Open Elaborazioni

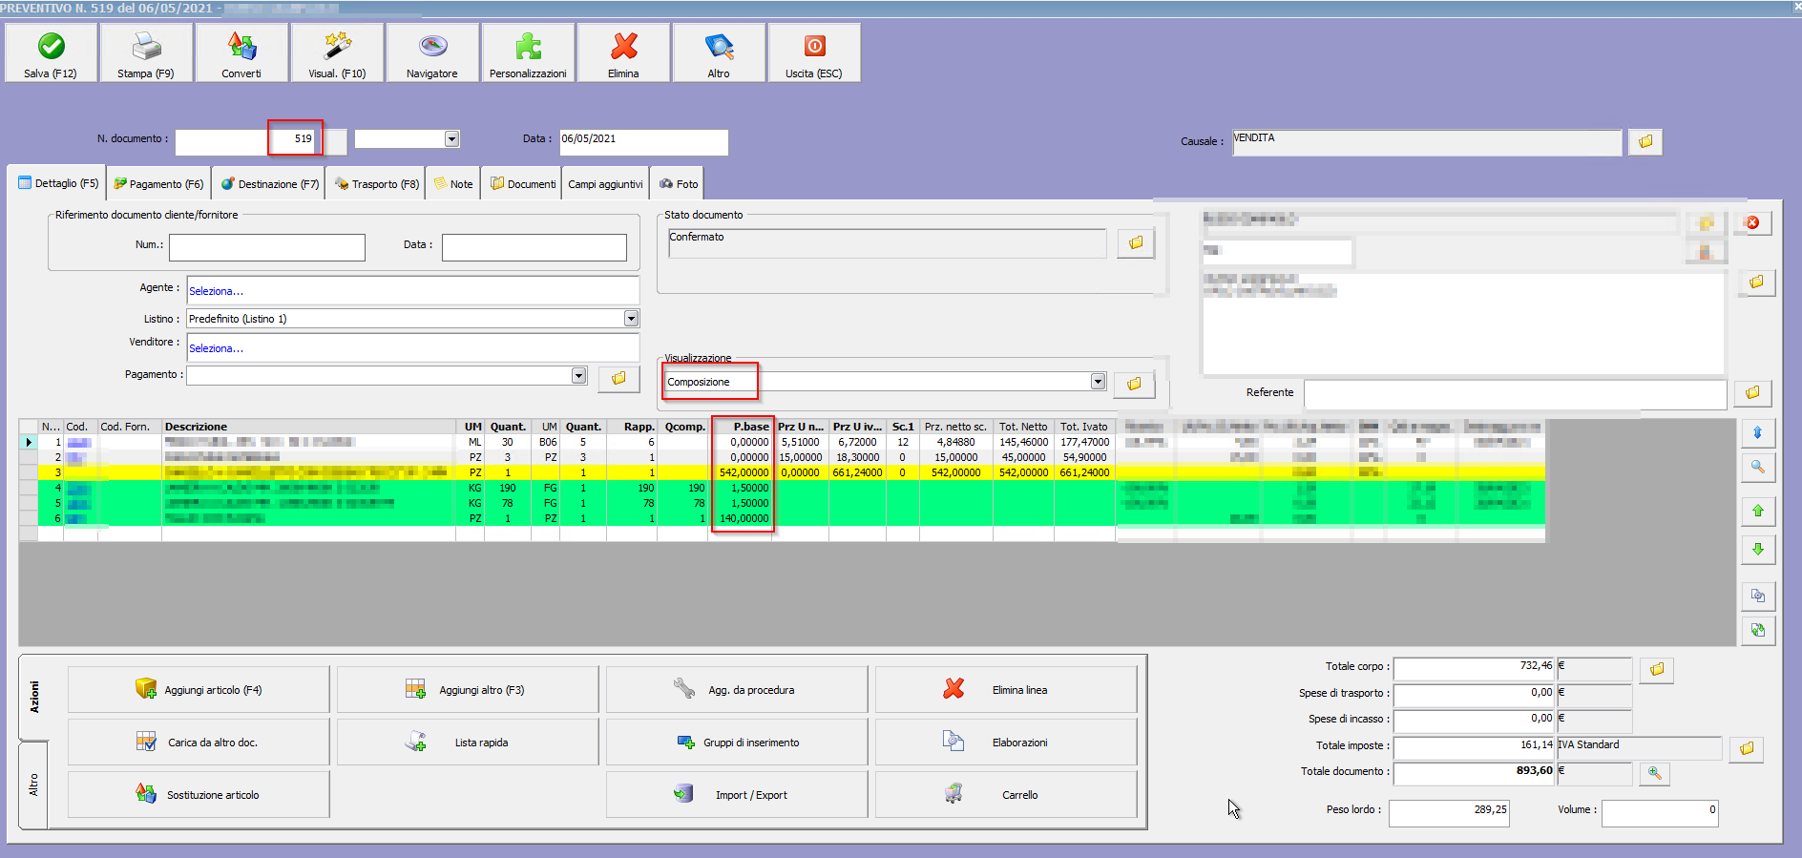click(1006, 742)
